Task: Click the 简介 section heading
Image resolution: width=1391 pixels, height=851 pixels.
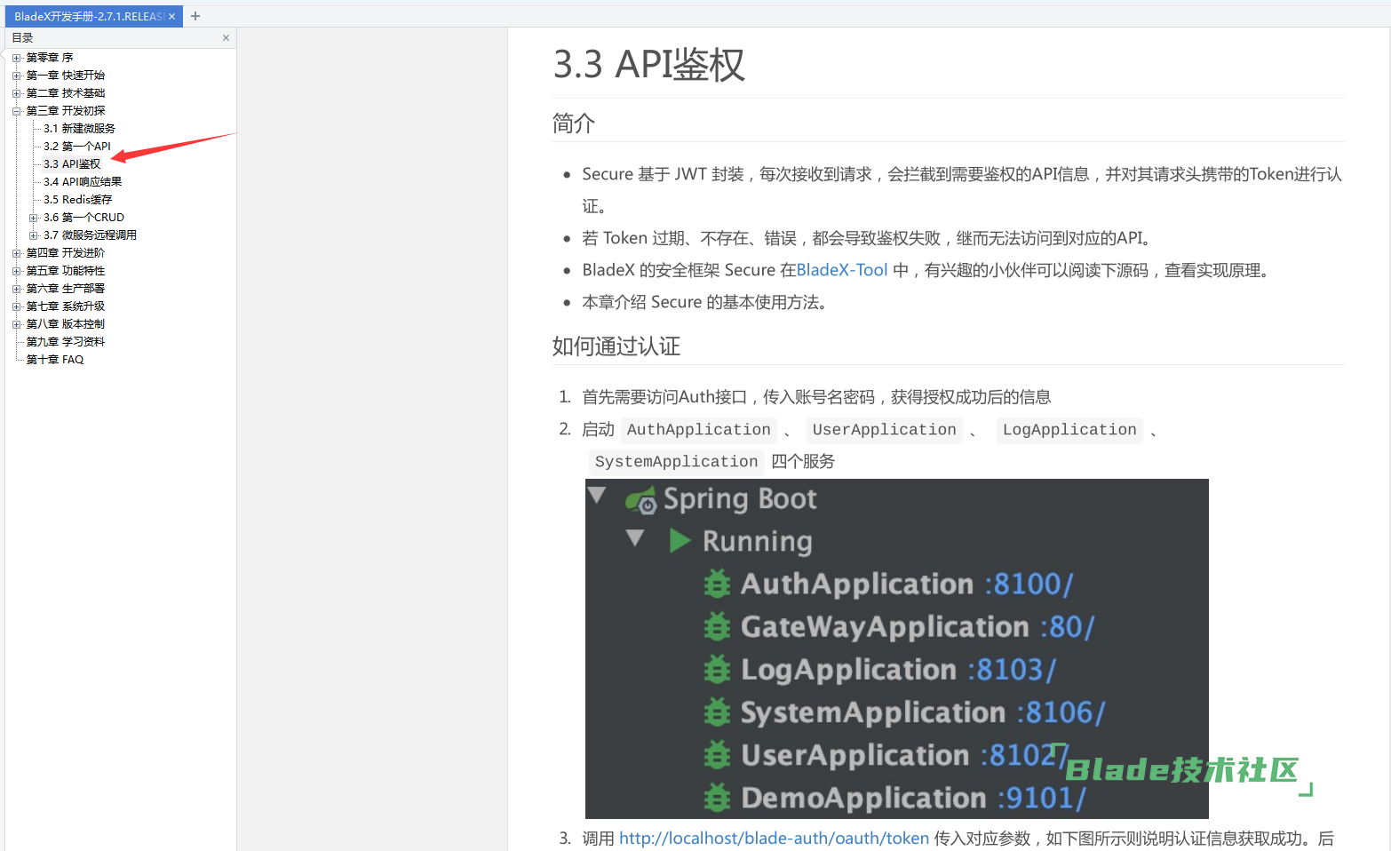Action: (x=574, y=123)
